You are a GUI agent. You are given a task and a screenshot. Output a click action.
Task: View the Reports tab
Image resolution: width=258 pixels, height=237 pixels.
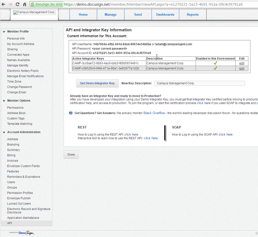[x=193, y=15]
